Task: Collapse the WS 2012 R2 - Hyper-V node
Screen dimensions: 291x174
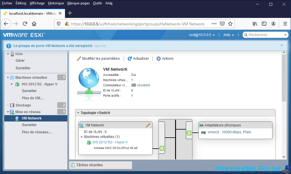Action: point(12,84)
